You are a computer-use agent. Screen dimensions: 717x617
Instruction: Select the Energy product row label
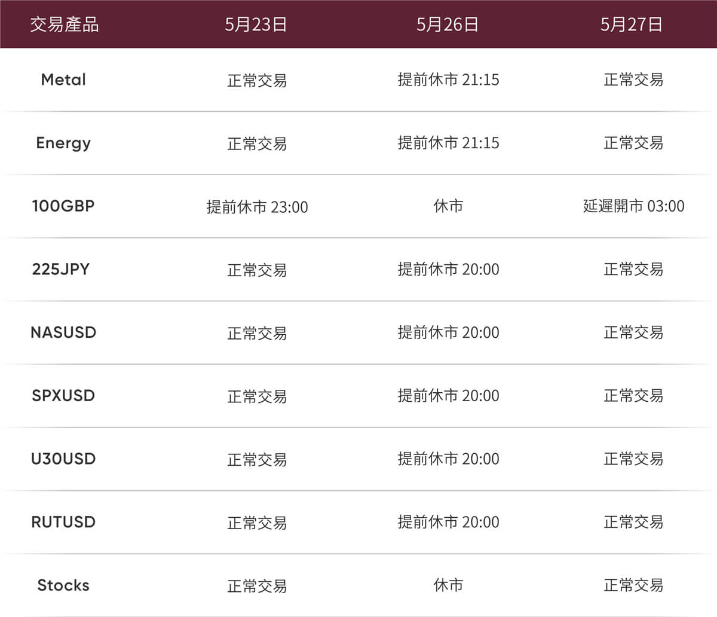pyautogui.click(x=63, y=143)
